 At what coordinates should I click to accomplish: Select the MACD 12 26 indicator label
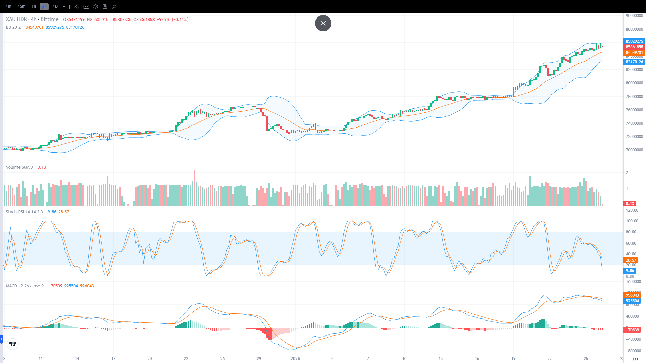25,286
